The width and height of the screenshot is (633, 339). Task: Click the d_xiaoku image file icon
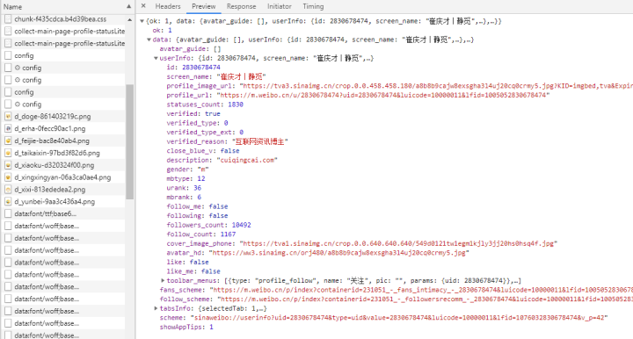pos(8,165)
